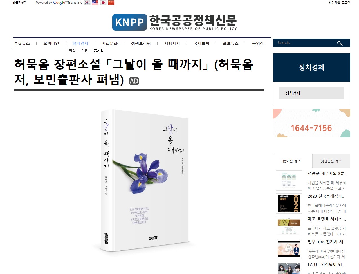Click the 로그인 link
This screenshot has width=359, height=274.
pyautogui.click(x=346, y=3)
